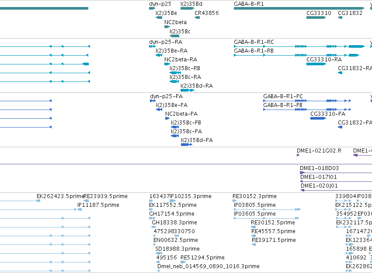Screen dimensions: 372x273
Task: Click EST labeled 495156
Action: (x=167, y=258)
